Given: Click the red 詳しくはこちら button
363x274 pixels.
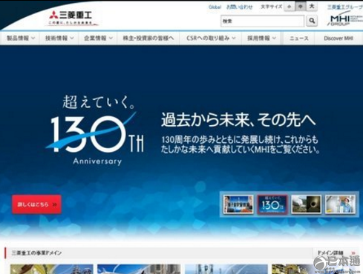Looking at the screenshot, I should click(x=36, y=204).
